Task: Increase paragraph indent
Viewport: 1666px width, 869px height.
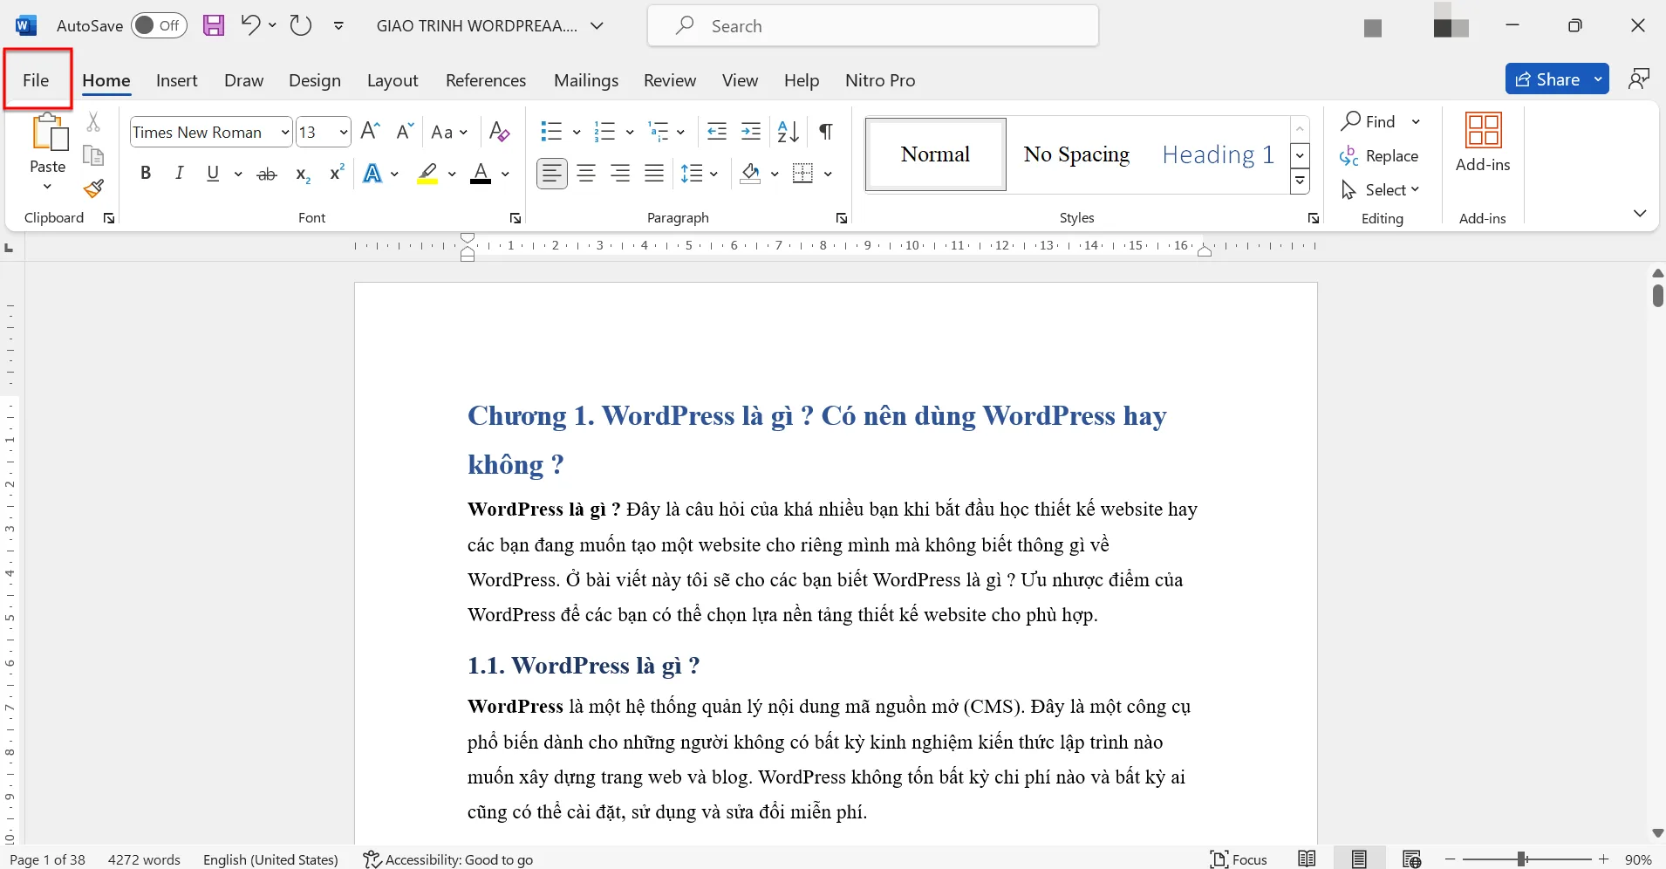Action: [751, 132]
